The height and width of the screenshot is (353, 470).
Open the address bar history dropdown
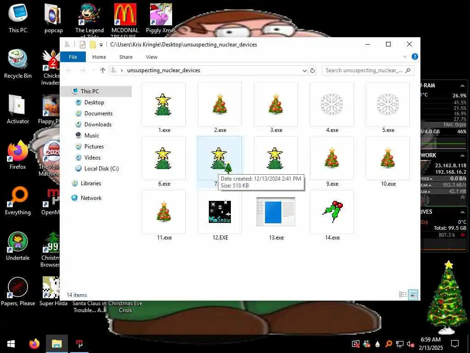[305, 70]
